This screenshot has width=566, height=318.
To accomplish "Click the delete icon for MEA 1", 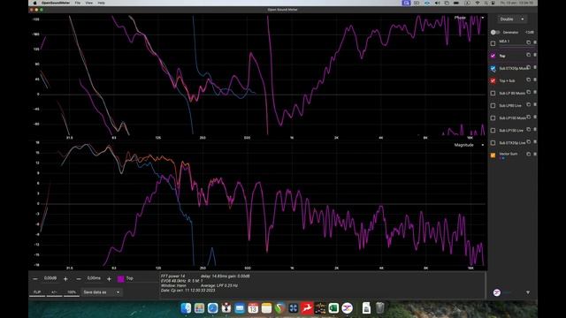I will click(535, 42).
